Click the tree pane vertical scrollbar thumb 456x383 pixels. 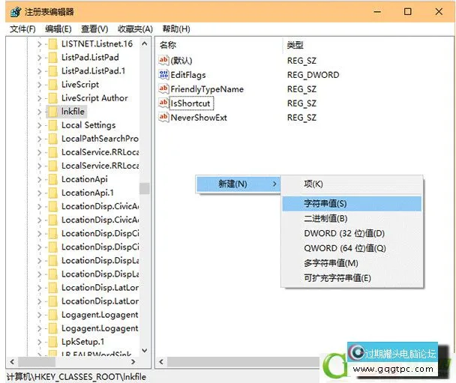(145, 188)
